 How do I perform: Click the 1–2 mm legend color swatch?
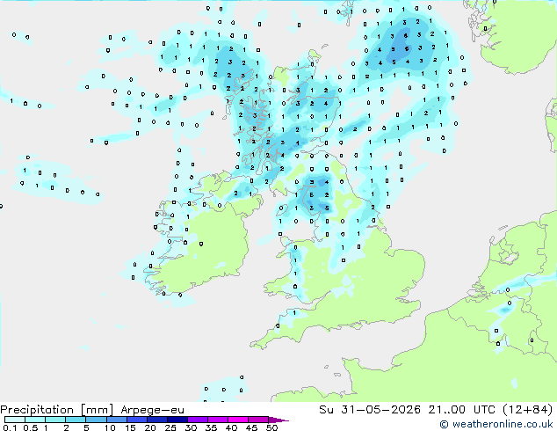coord(55,420)
